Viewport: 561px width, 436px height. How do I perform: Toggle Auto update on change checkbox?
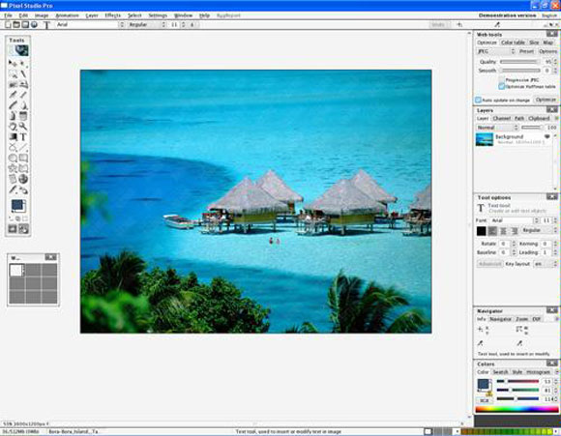tap(479, 101)
